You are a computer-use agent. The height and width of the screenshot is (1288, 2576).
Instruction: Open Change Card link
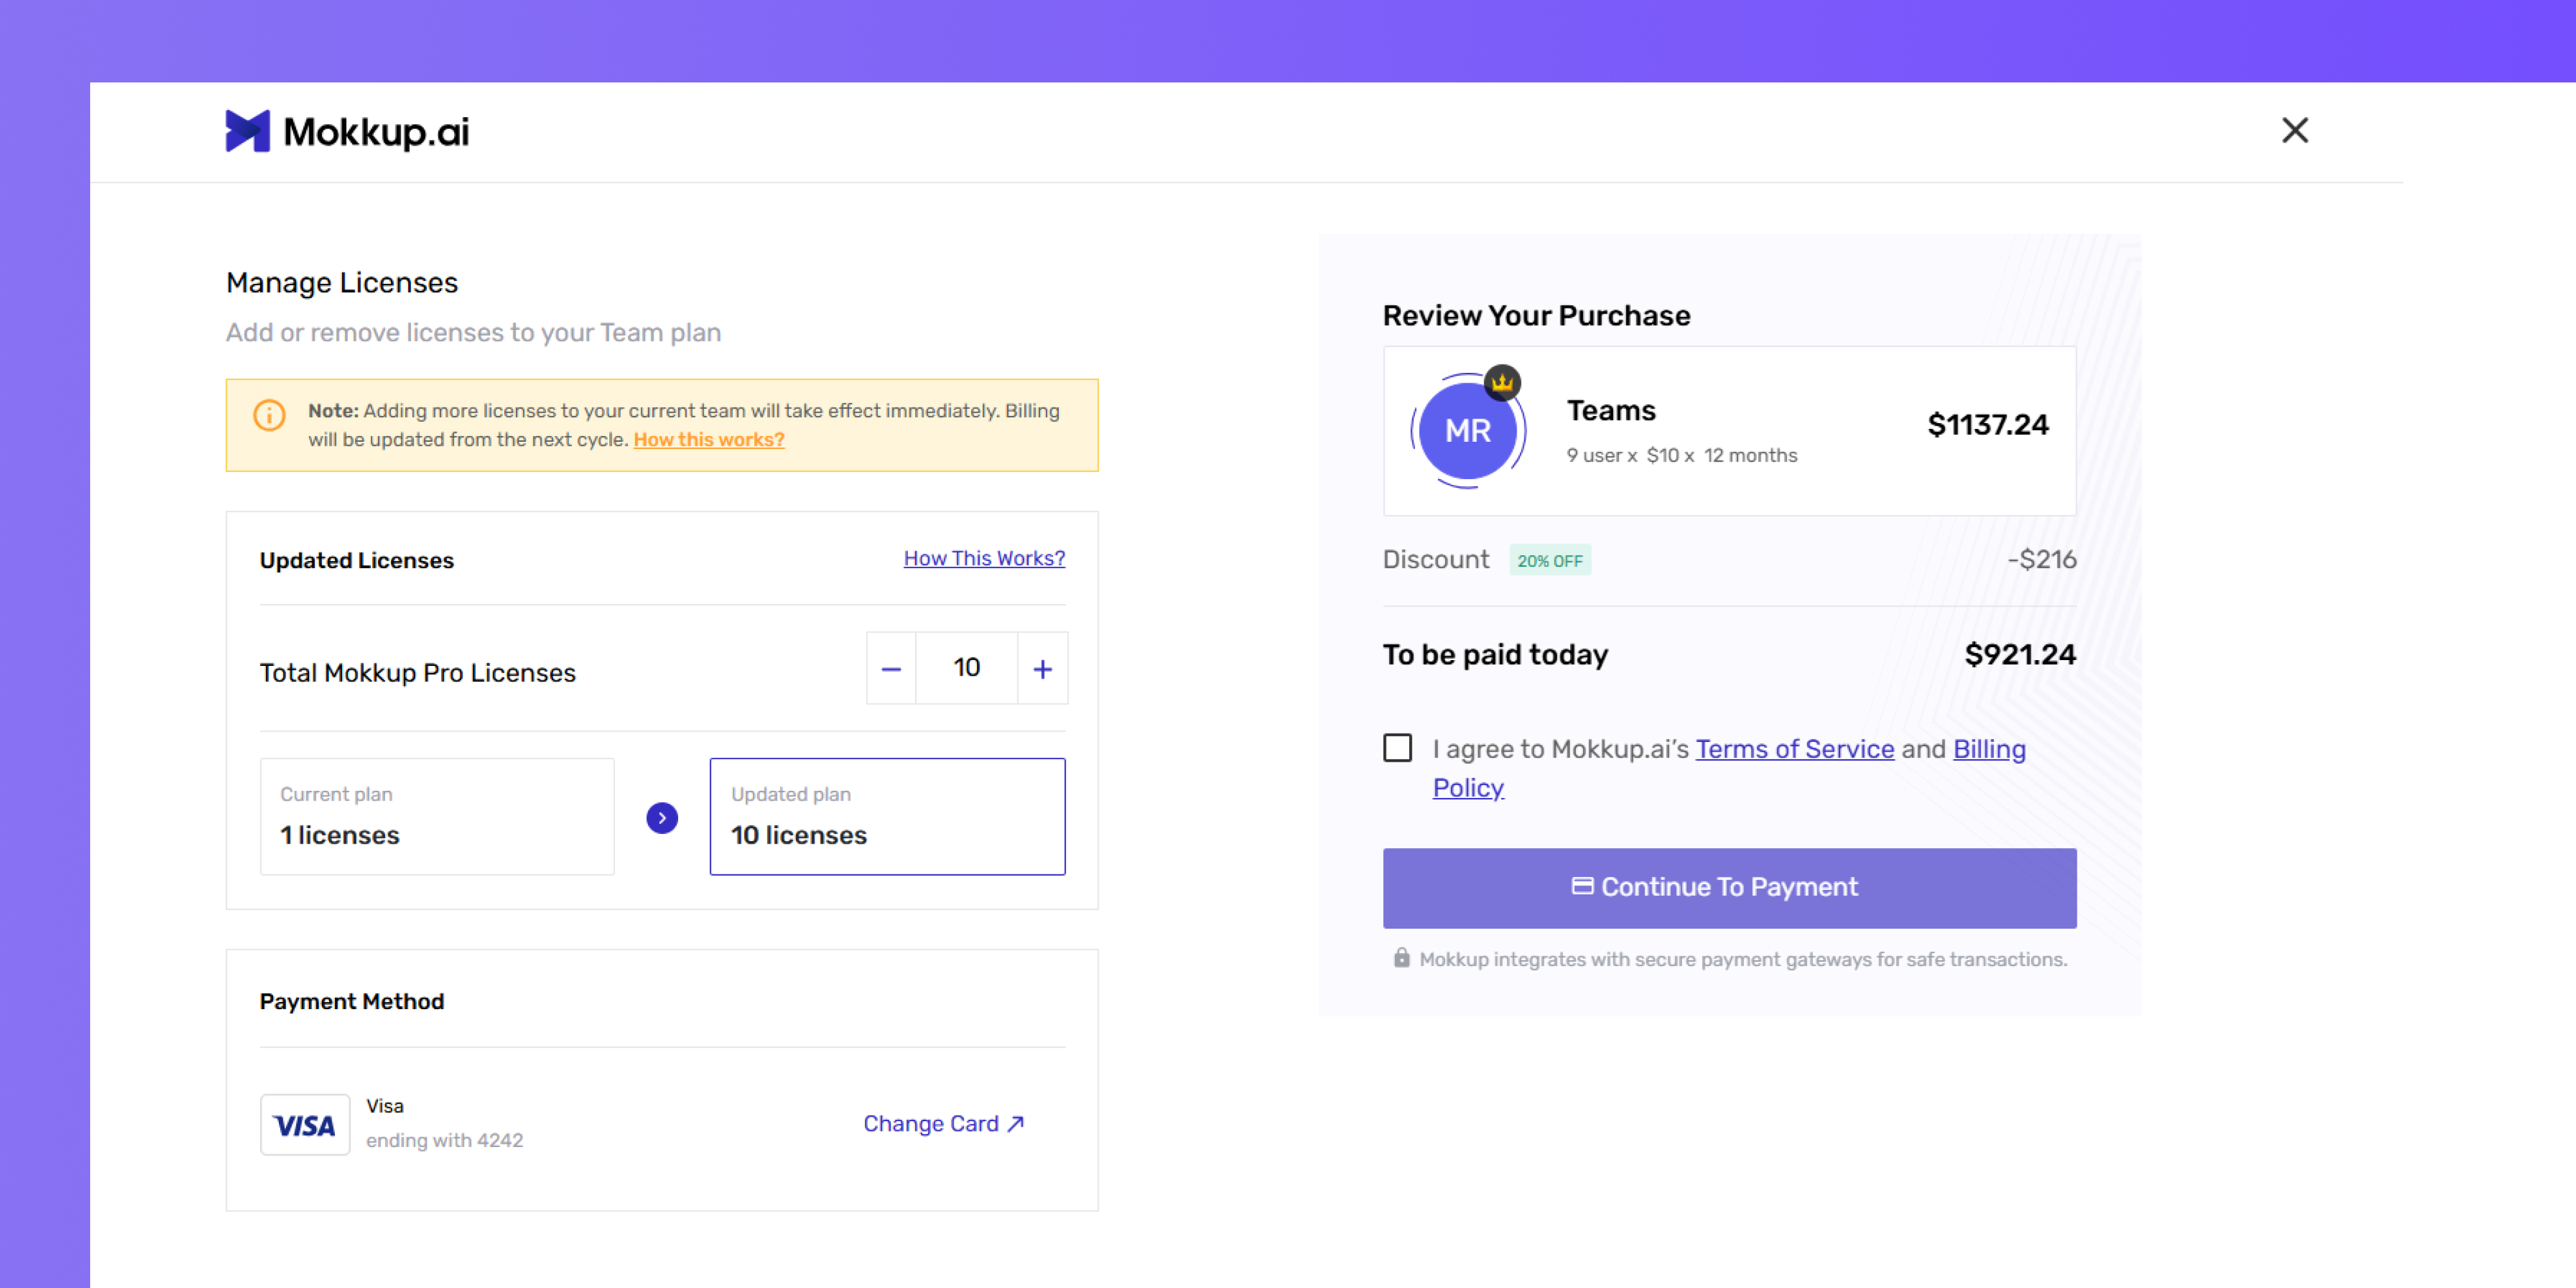pos(944,1124)
